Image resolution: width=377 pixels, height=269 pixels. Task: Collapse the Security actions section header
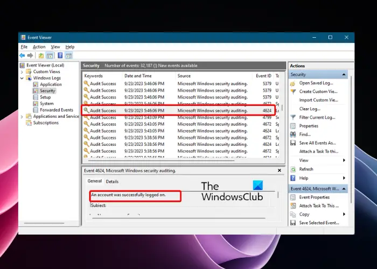[x=344, y=74]
